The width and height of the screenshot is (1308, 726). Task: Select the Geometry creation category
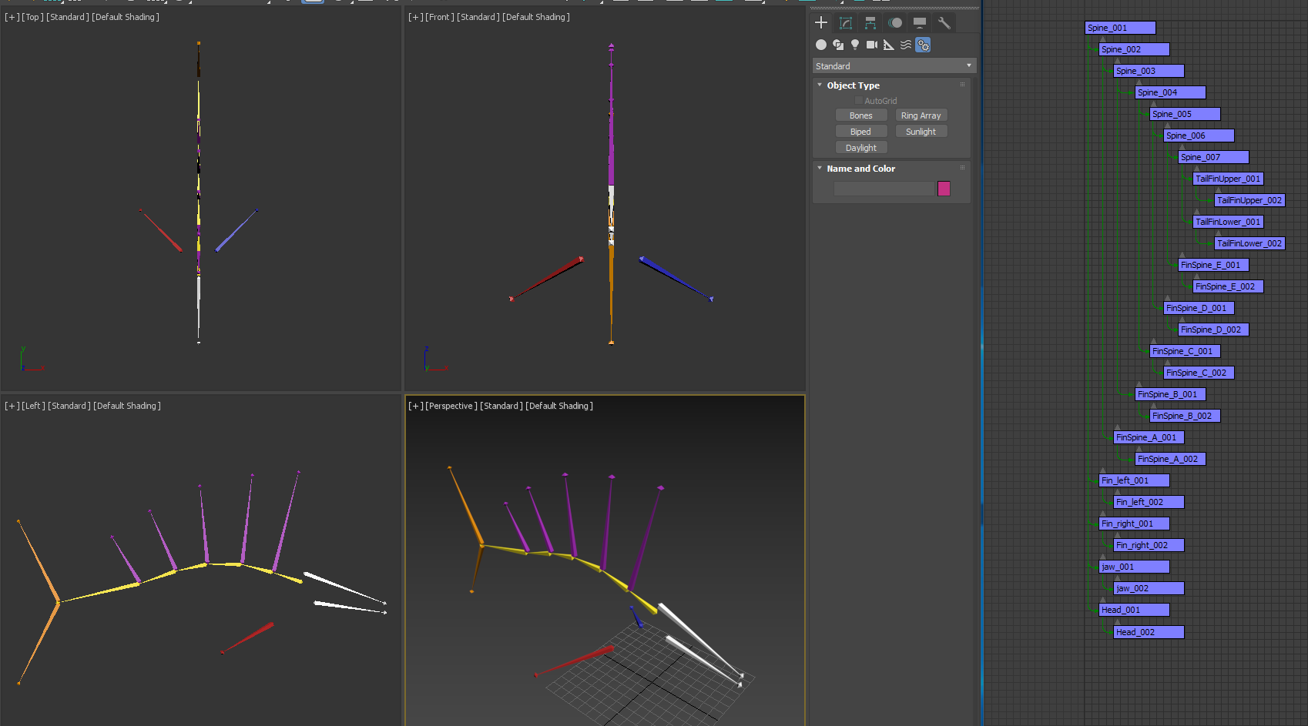[821, 45]
